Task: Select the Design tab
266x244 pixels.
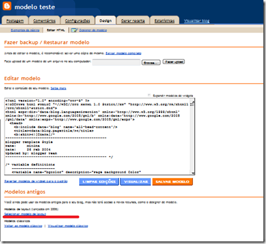Action: pos(106,21)
